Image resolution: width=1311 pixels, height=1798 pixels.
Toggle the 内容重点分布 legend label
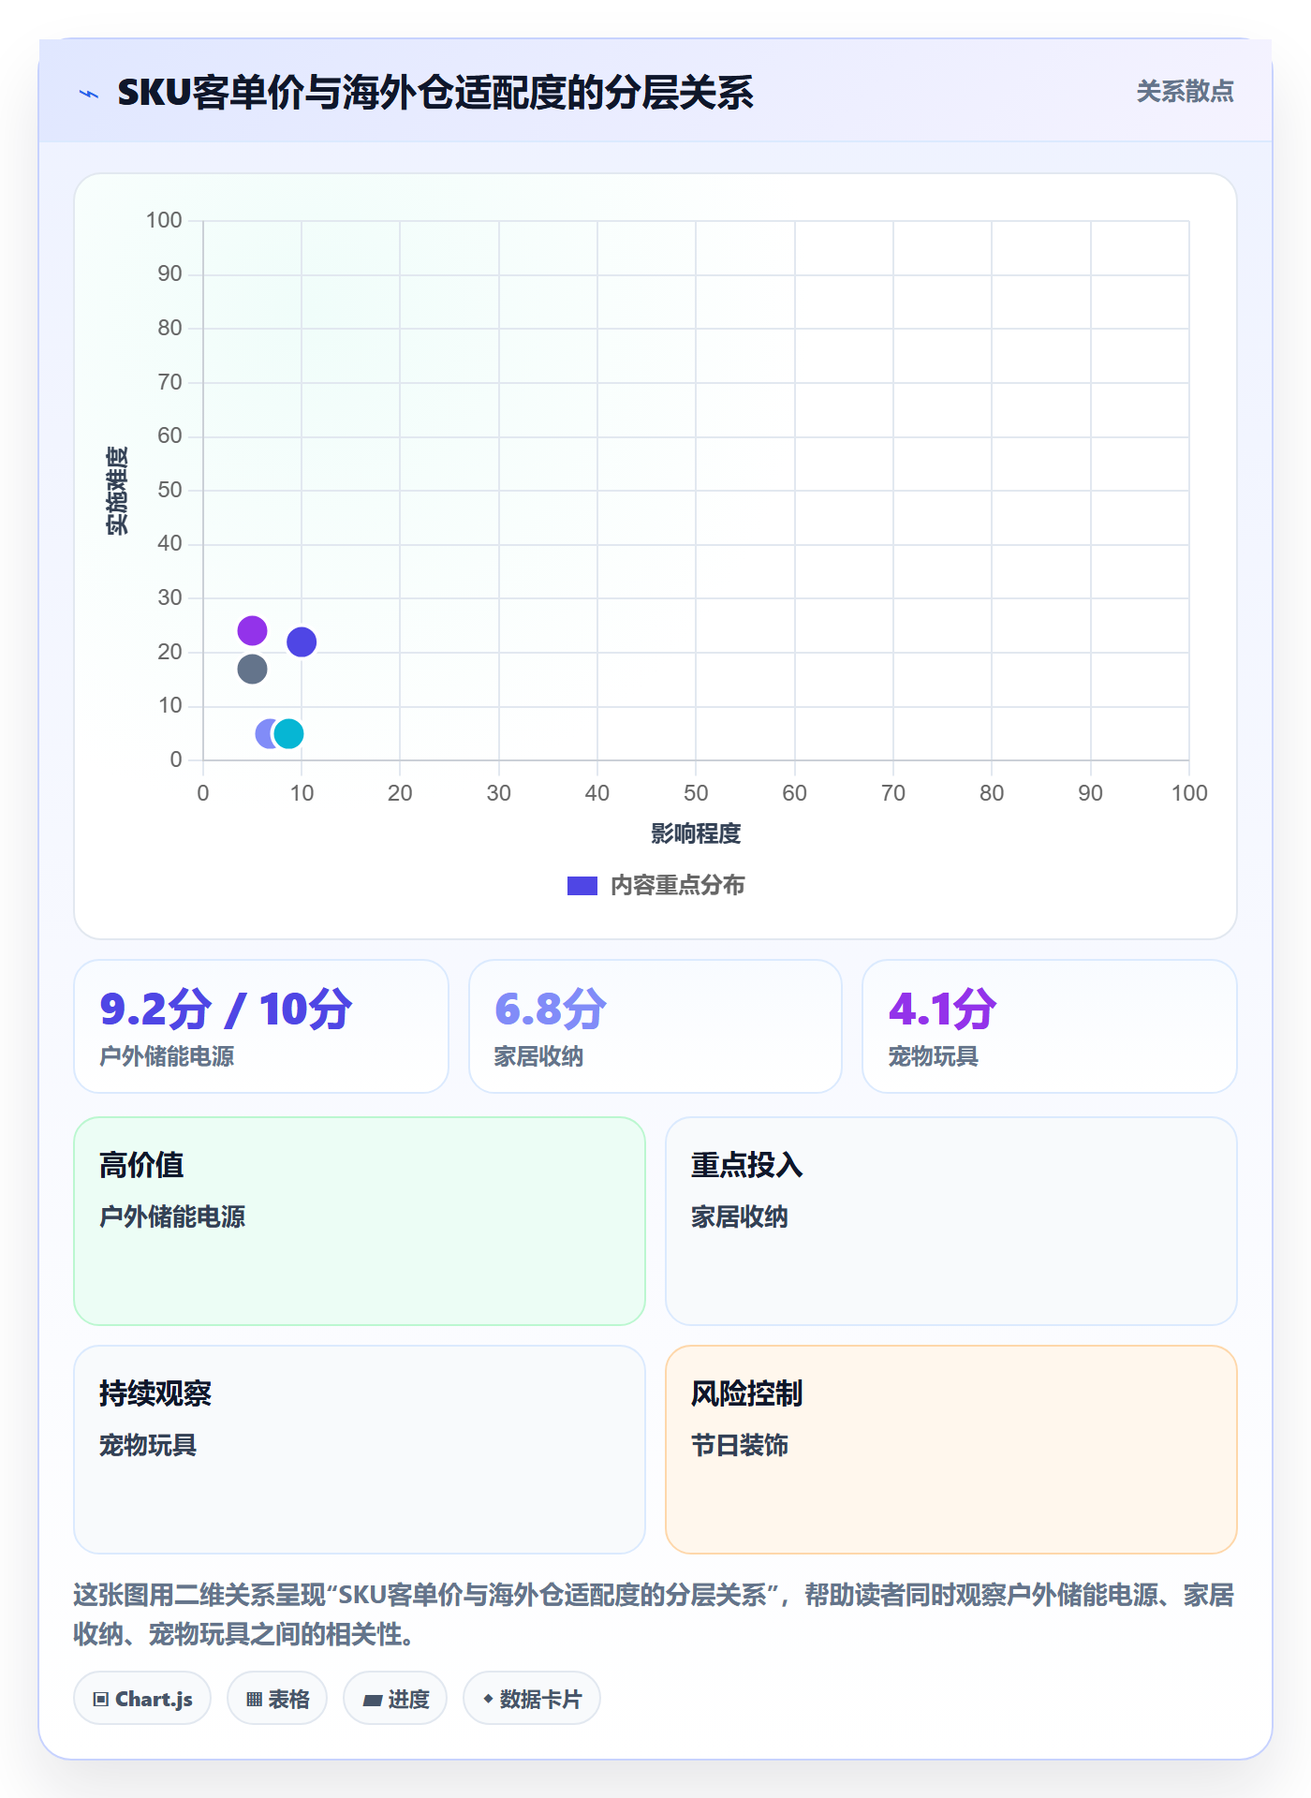tap(677, 886)
